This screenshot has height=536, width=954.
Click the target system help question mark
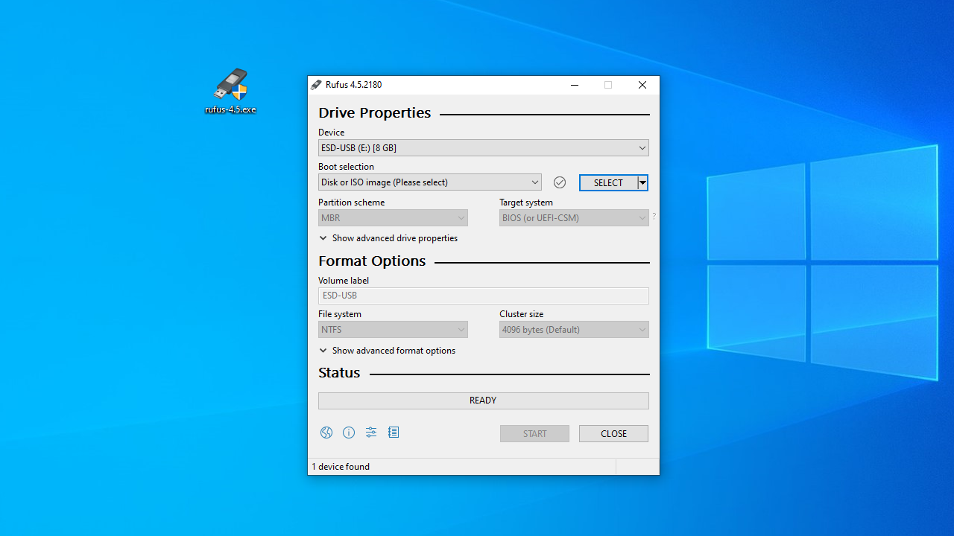[654, 217]
